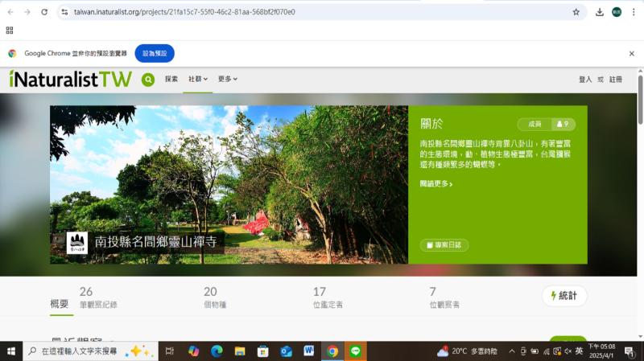Click the project logo thumbnail on banner
The width and height of the screenshot is (644, 361).
77,243
